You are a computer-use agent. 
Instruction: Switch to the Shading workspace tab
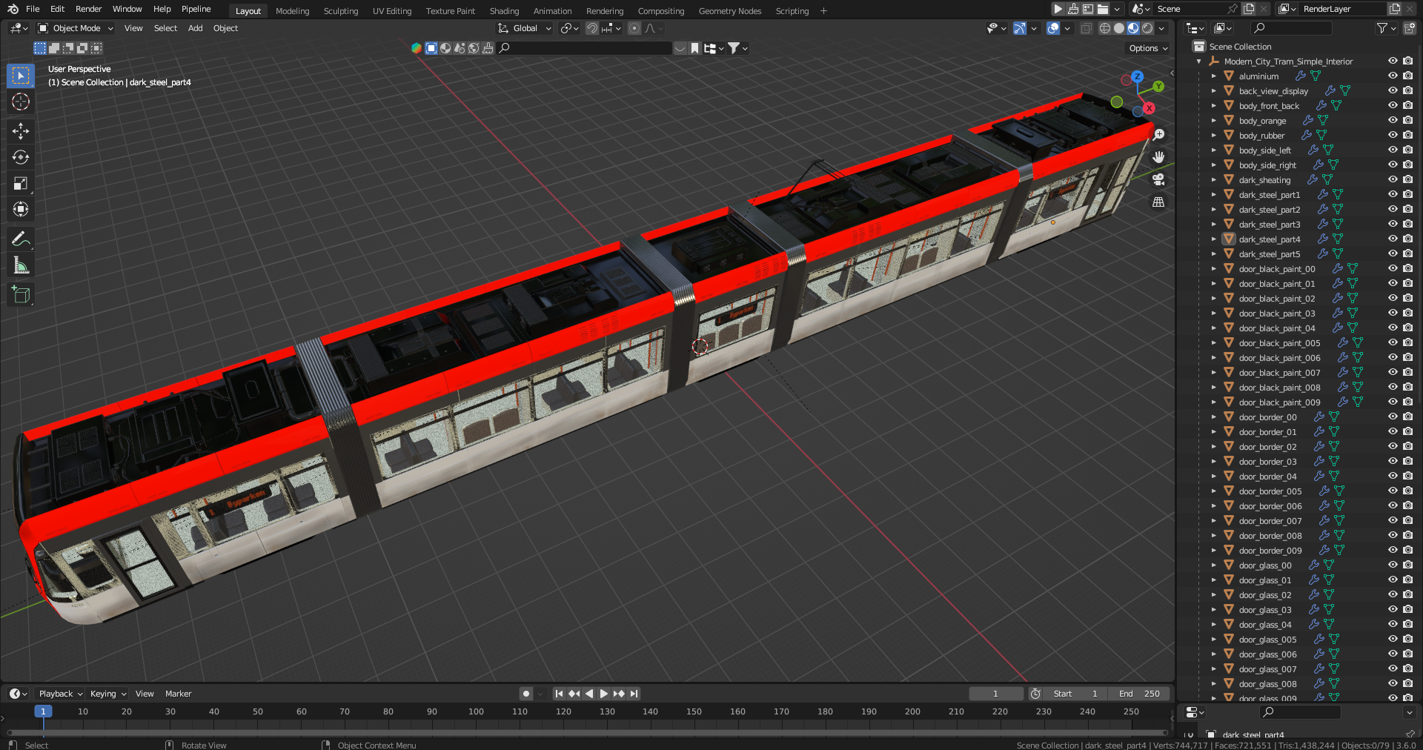click(x=504, y=11)
